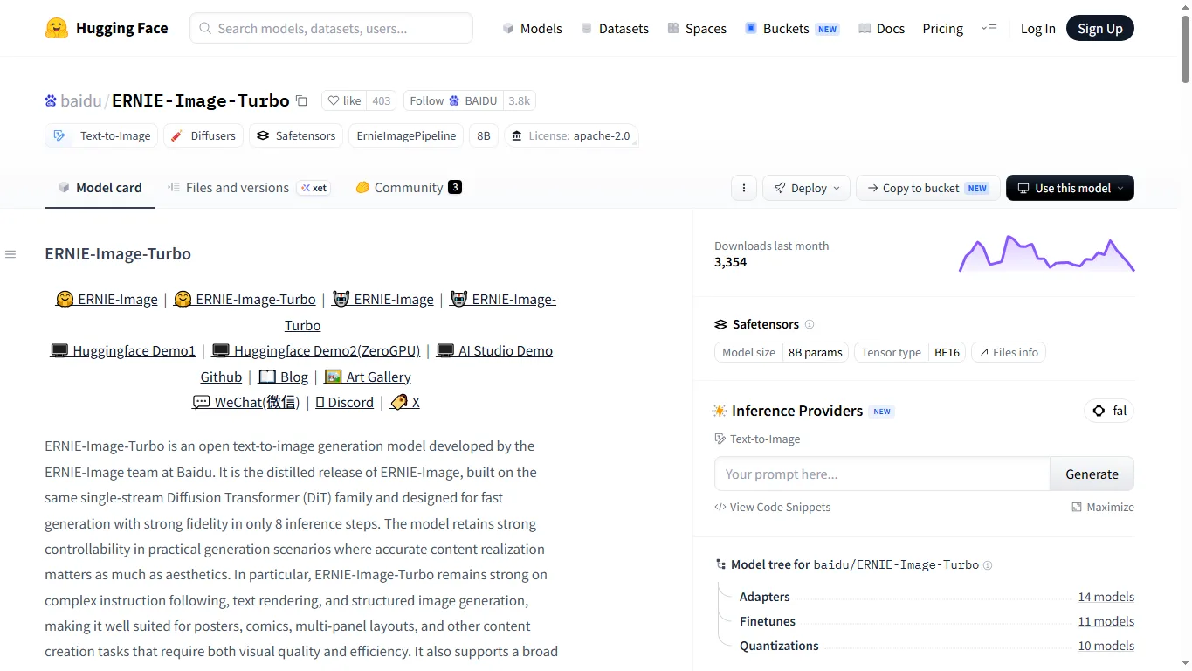Open the X social link
Viewport: 1192px width, 671px height.
pos(405,402)
